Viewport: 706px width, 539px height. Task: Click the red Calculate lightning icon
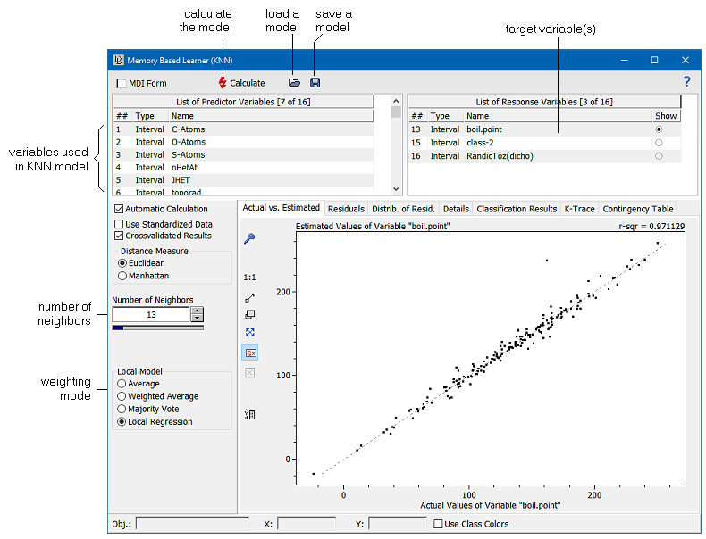(223, 83)
